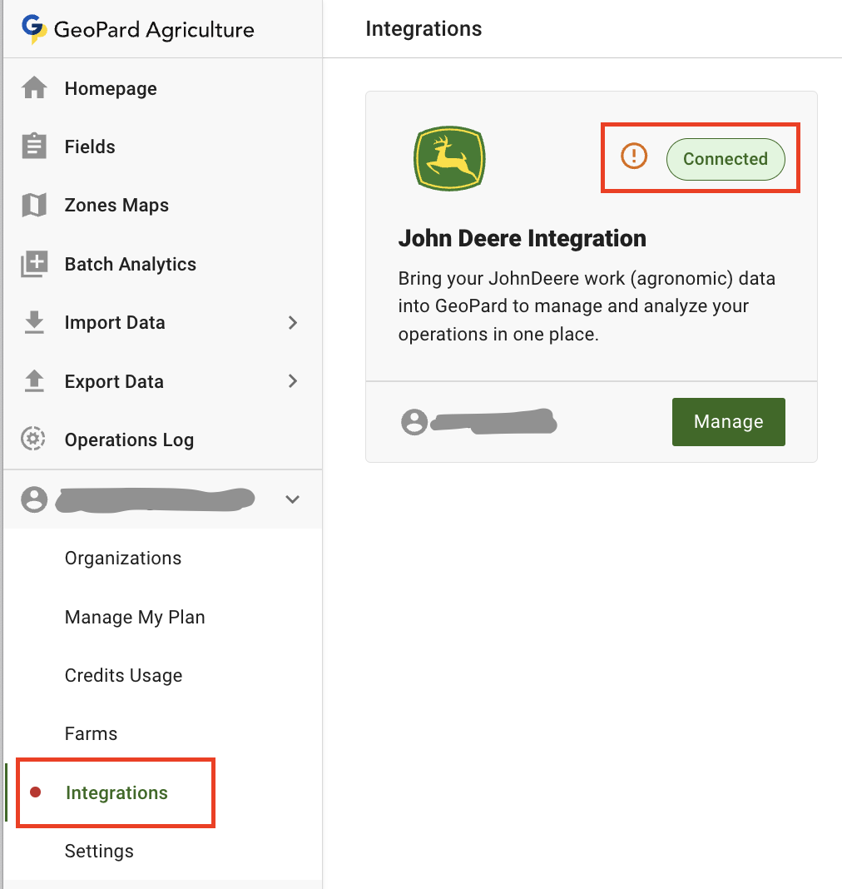This screenshot has width=842, height=889.
Task: Collapse the user account section chevron
Action: (292, 499)
